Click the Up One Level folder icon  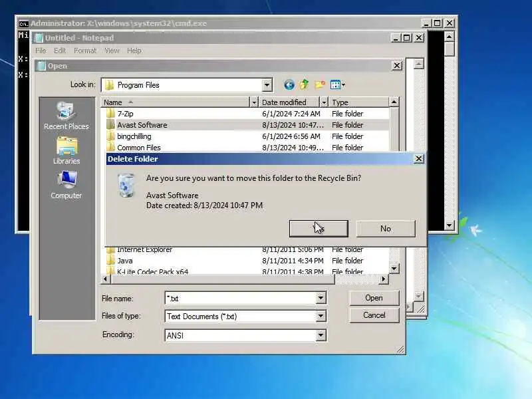click(304, 84)
